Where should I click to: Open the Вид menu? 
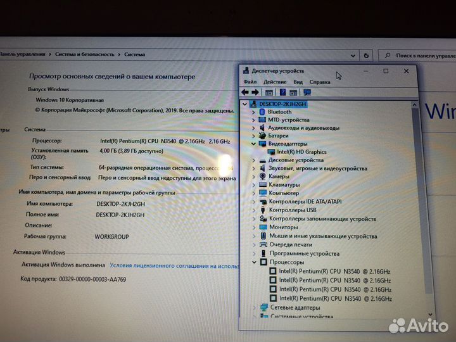(x=298, y=82)
